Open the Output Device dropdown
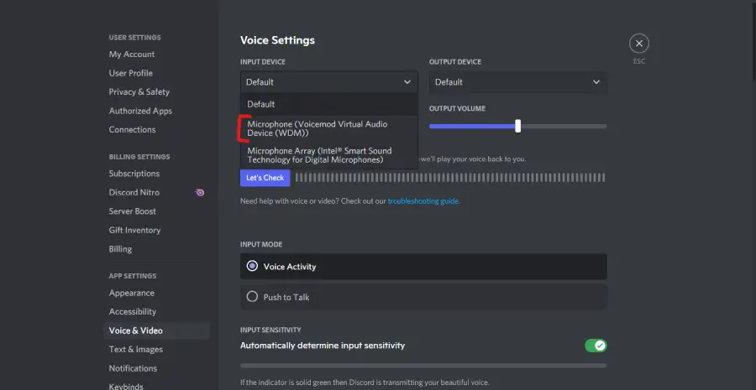The width and height of the screenshot is (756, 390). click(517, 82)
